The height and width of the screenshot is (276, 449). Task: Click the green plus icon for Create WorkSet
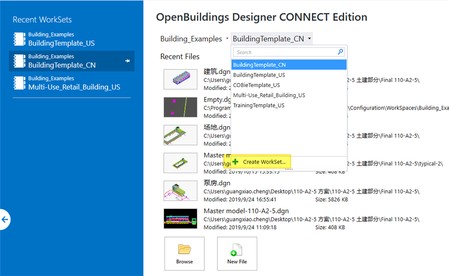(236, 162)
